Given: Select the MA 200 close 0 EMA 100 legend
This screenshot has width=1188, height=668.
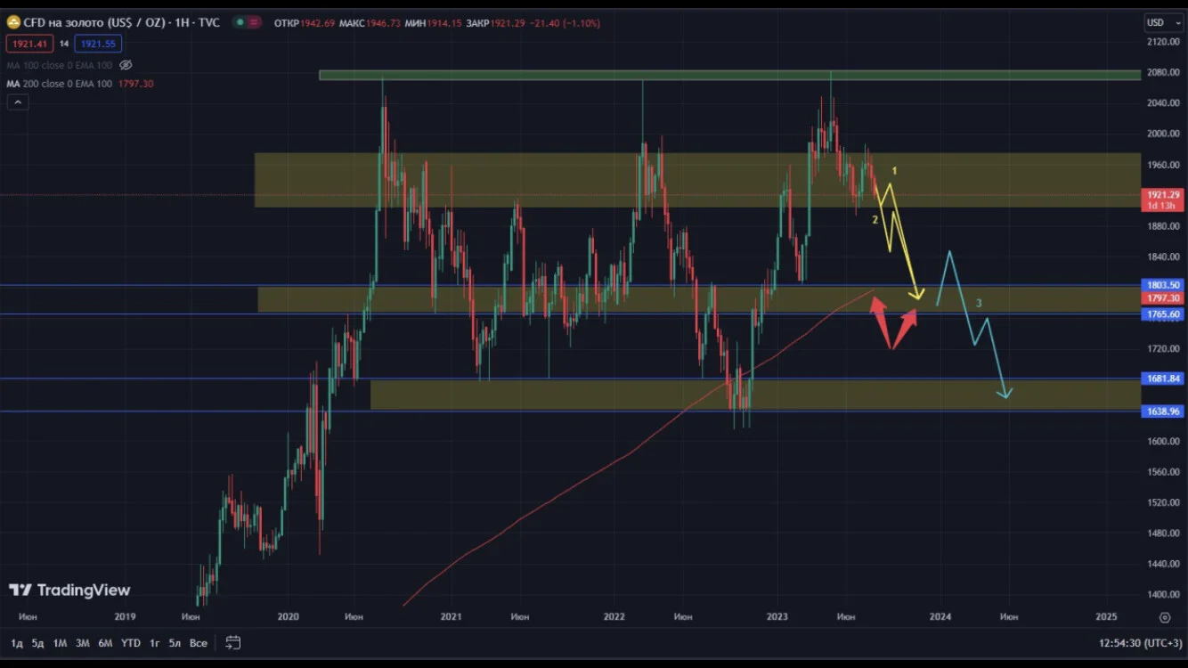Looking at the screenshot, I should click(x=59, y=84).
